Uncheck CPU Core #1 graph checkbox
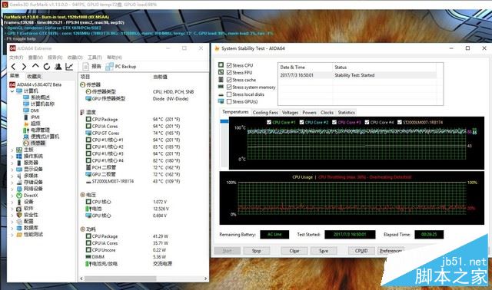This screenshot has height=290, width=492. [269, 122]
